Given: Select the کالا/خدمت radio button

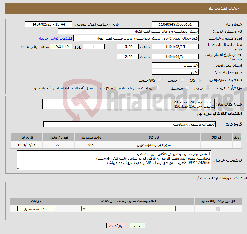Looking at the screenshot, I should (160, 80).
